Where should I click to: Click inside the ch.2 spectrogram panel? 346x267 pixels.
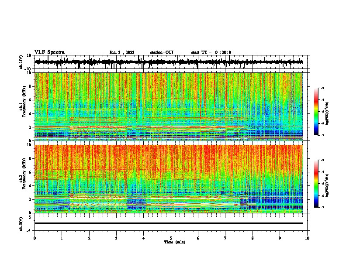click(168, 179)
